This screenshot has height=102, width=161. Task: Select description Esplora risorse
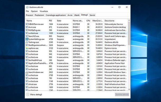coord(111,48)
